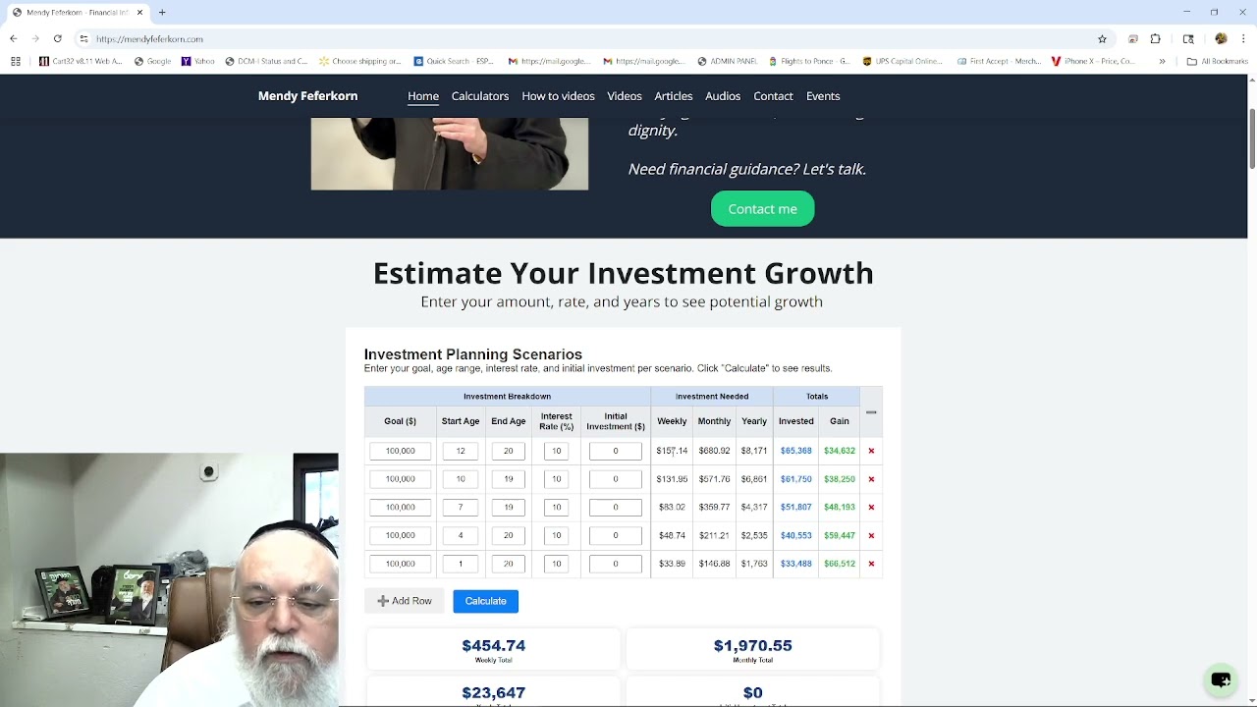Open the ADMIN PANEL bookmark
Screen dimensions: 1257x707
pos(727,61)
